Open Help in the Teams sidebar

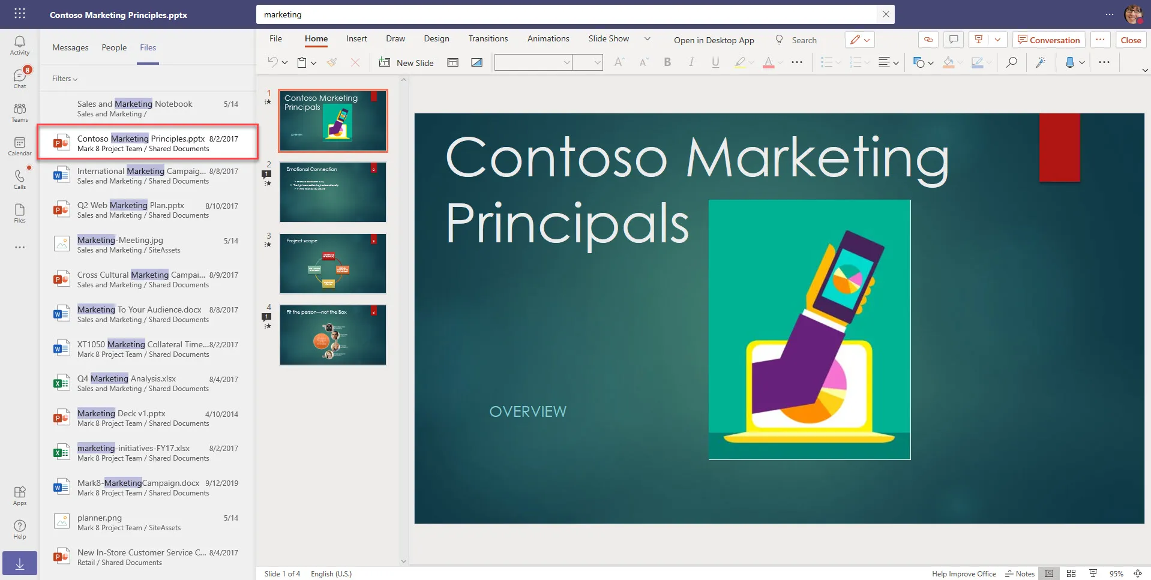click(x=20, y=529)
